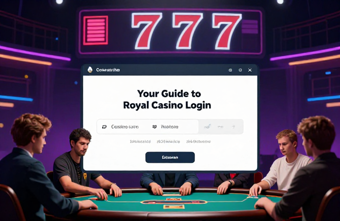Click the first faint icon in the gray section
This screenshot has width=340, height=221.
pyautogui.click(x=207, y=127)
